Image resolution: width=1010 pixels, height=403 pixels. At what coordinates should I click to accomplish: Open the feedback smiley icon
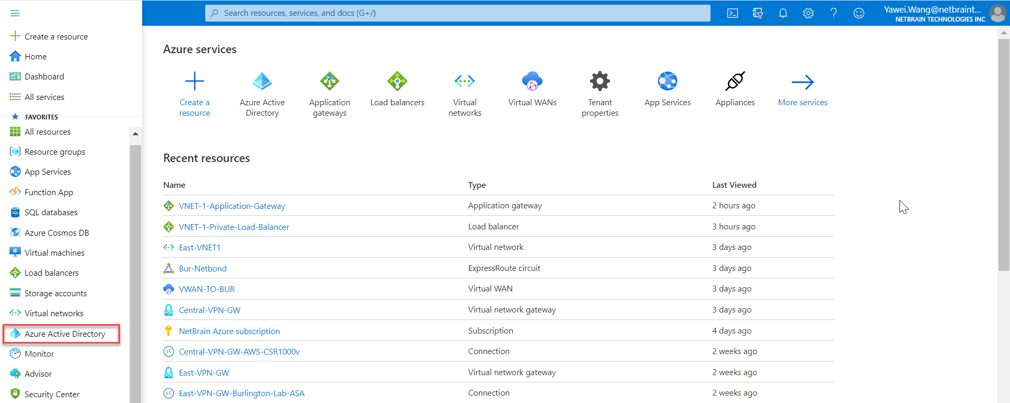click(x=859, y=13)
